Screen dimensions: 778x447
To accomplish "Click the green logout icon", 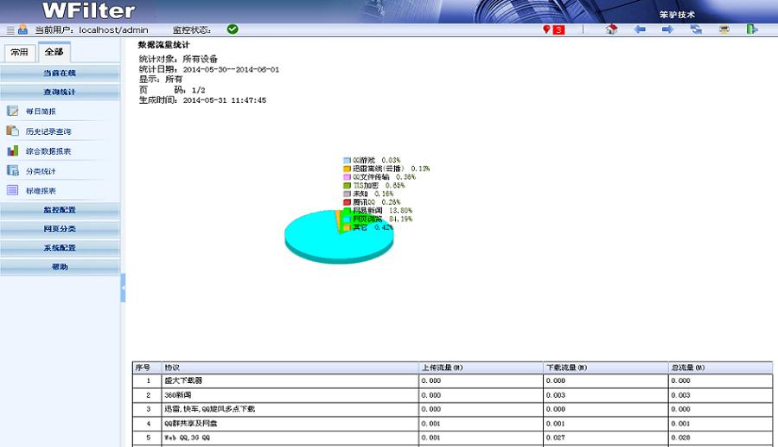I will click(x=752, y=29).
